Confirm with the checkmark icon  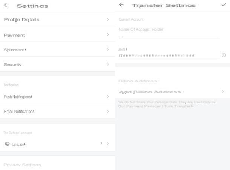click(223, 5)
